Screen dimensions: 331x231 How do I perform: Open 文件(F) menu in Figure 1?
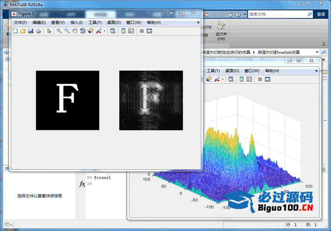(20, 23)
